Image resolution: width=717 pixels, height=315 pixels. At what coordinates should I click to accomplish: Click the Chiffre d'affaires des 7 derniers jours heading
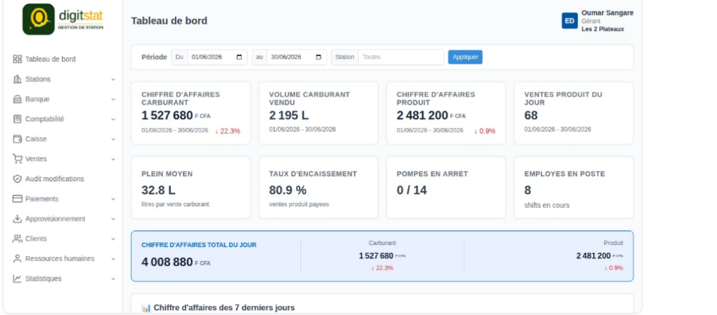[x=224, y=308]
